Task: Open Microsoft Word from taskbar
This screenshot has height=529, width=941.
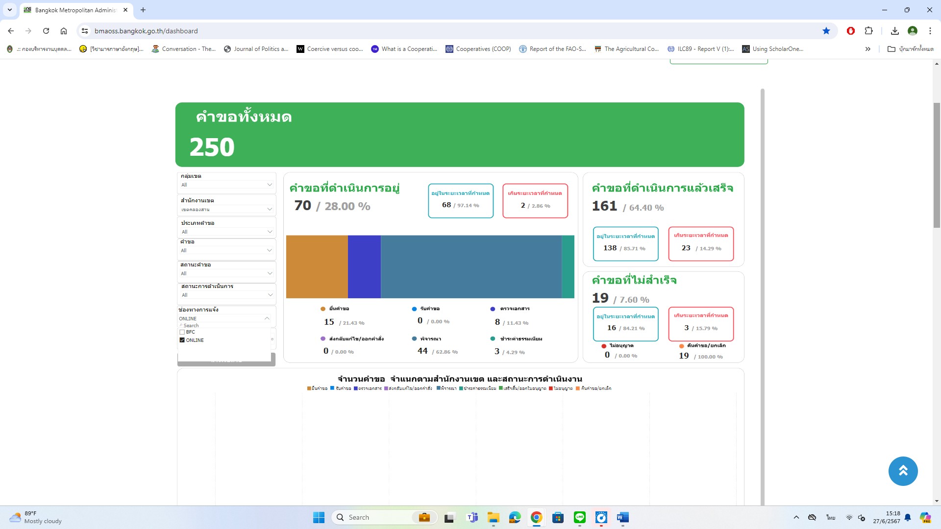Action: click(x=622, y=517)
